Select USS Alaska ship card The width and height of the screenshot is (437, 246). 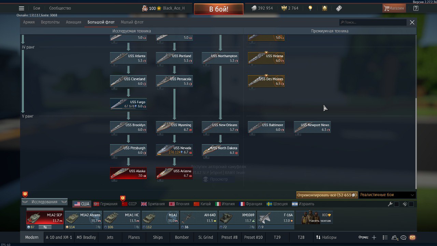(128, 173)
